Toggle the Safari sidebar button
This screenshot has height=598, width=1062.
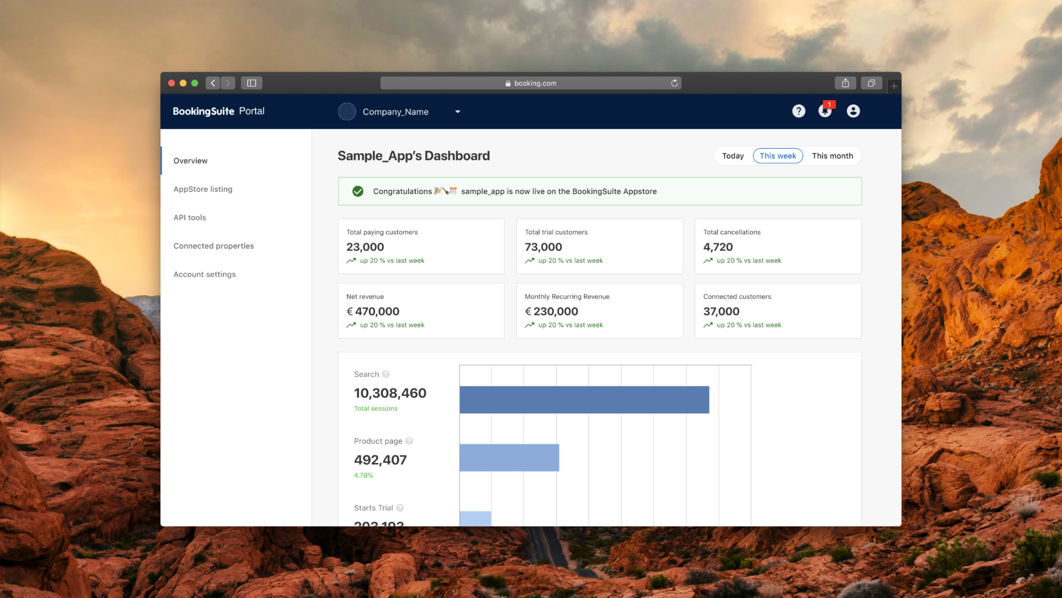coord(252,83)
